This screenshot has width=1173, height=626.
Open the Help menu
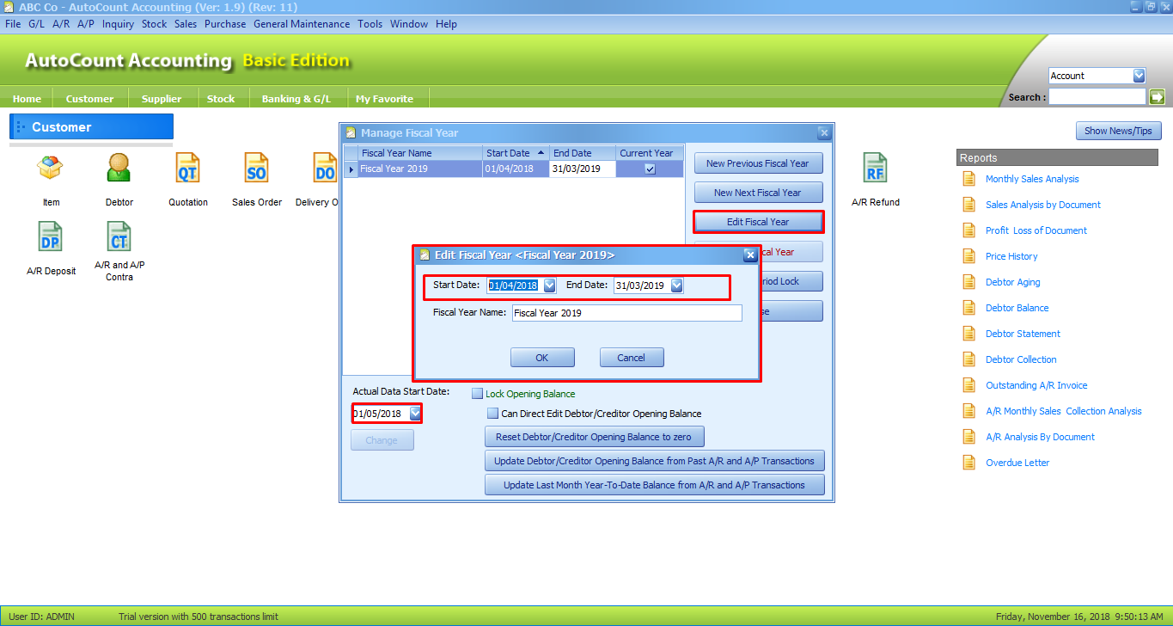point(446,24)
